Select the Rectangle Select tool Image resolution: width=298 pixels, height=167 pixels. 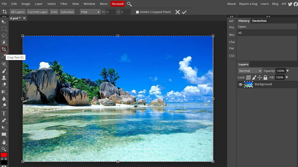click(4, 29)
